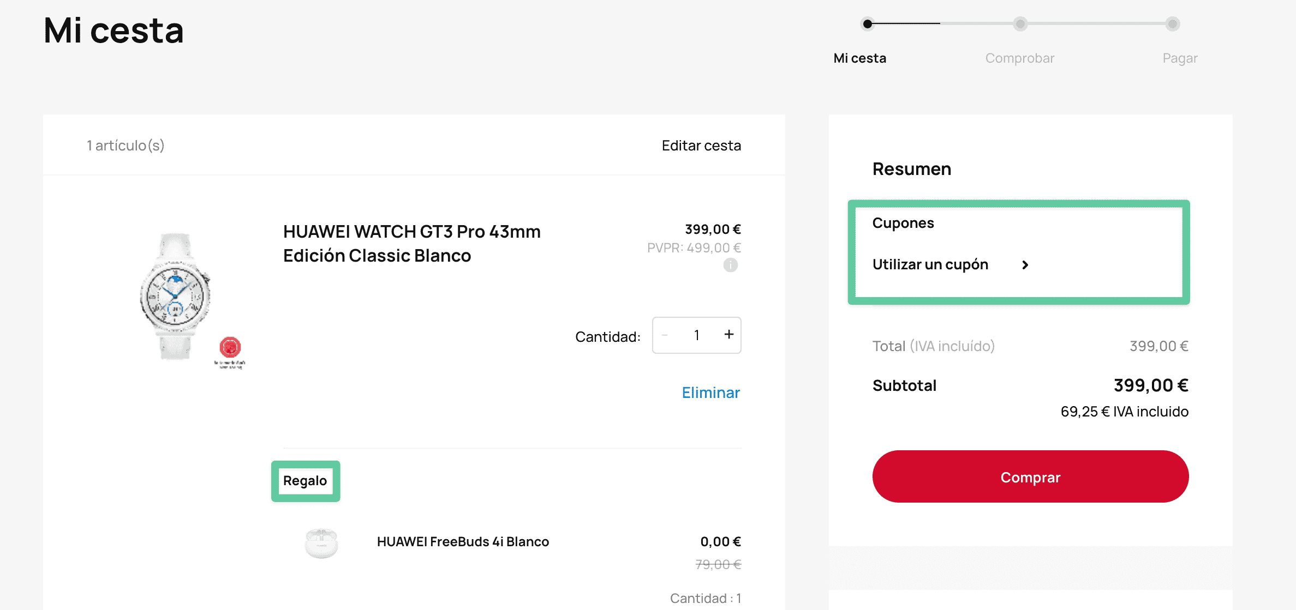This screenshot has width=1296, height=610.
Task: Click Editar cesta
Action: click(701, 145)
